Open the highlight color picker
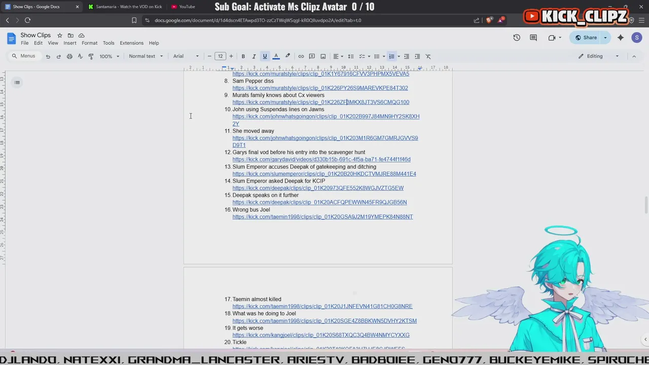 tap(287, 56)
